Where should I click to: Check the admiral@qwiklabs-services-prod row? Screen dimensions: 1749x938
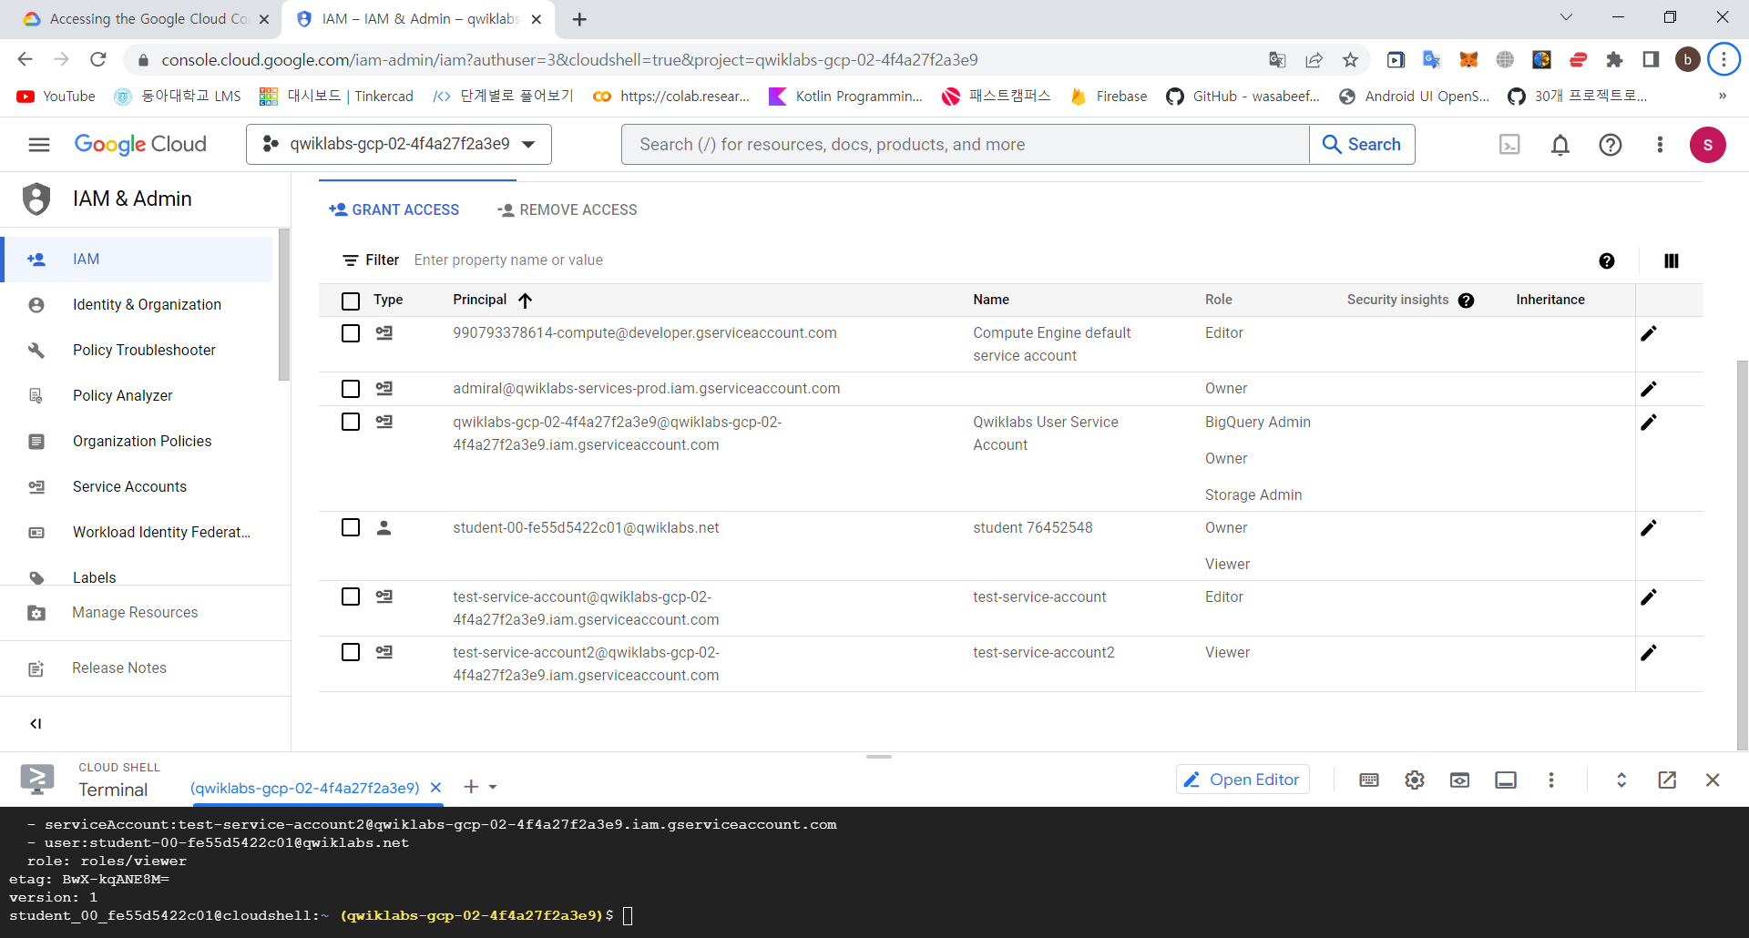(351, 389)
